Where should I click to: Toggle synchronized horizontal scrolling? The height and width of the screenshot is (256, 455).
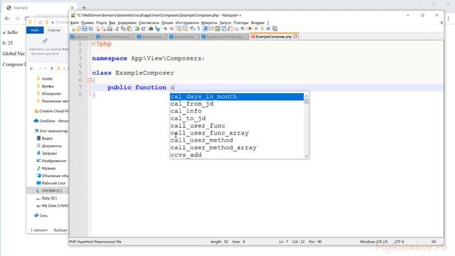tap(184, 28)
